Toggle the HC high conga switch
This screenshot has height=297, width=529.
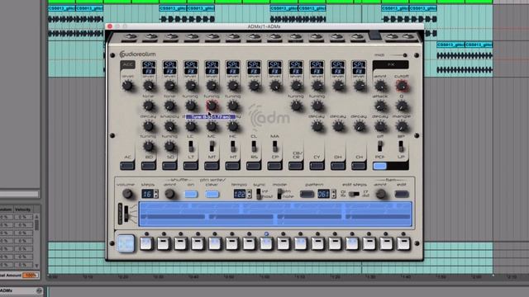click(x=233, y=147)
